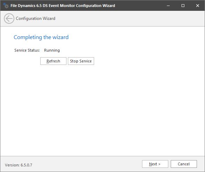The image size is (205, 172).
Task: Cancel the configuration wizard
Action: 184,164
